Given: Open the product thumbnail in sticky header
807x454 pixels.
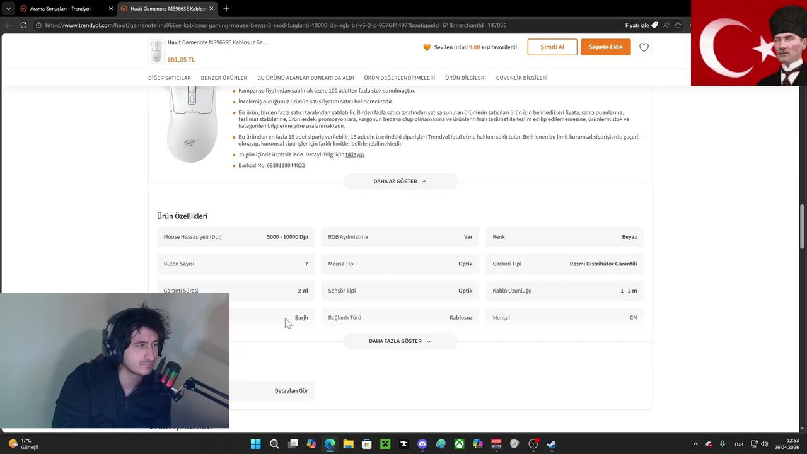Looking at the screenshot, I should click(156, 51).
